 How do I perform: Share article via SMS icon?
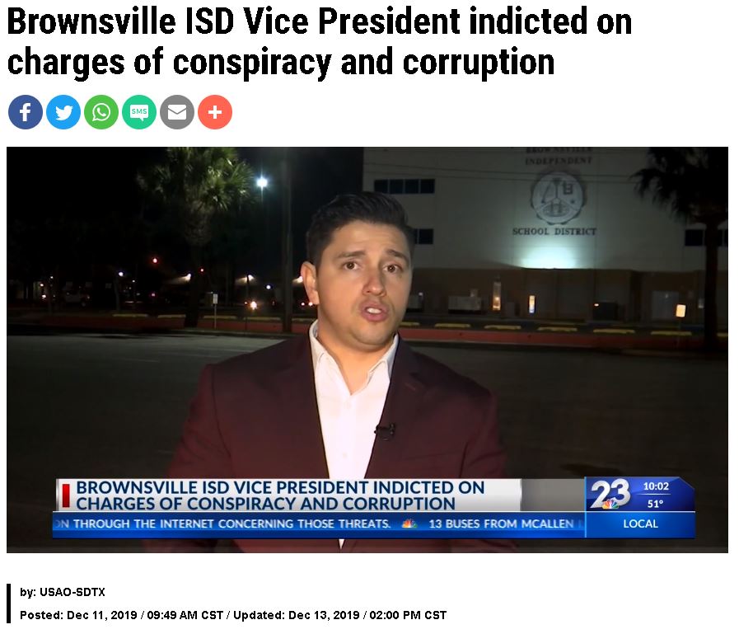tap(139, 112)
